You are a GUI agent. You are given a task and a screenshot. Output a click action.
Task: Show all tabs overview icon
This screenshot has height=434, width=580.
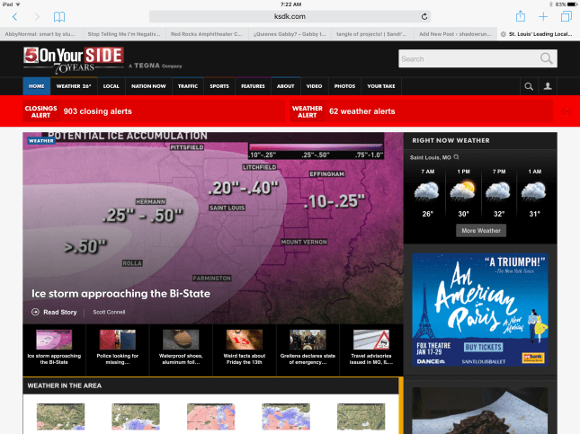click(x=566, y=16)
